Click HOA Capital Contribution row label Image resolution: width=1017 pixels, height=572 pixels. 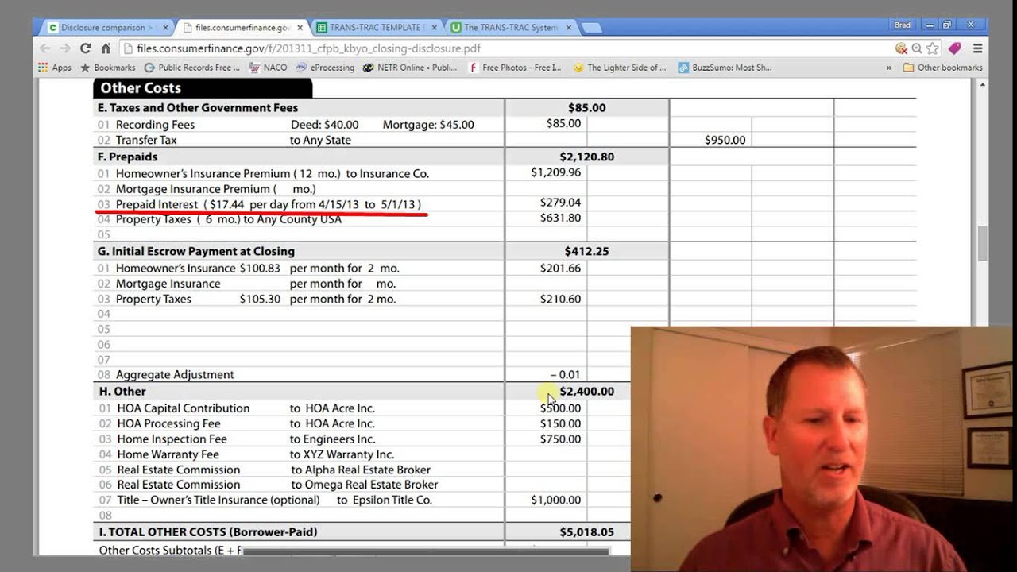tap(184, 408)
